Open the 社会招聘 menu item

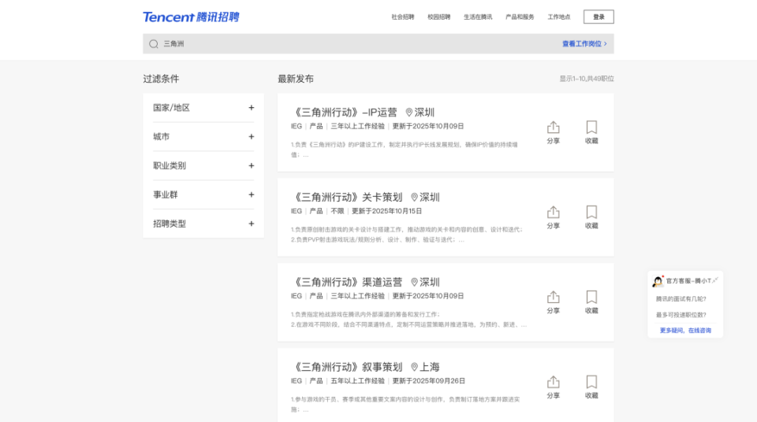[403, 17]
